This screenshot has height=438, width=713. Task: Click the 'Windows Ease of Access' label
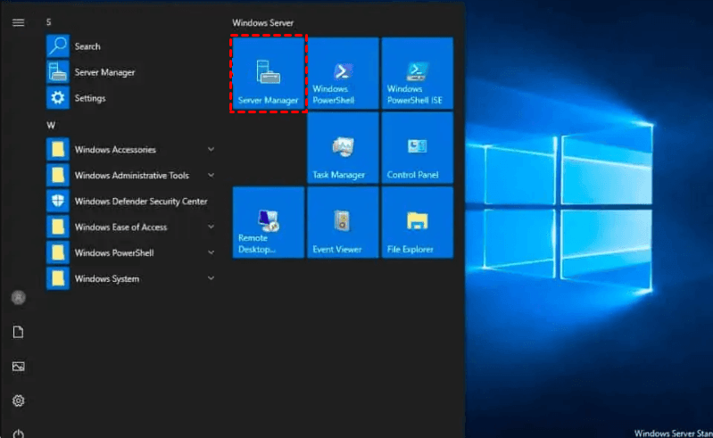point(121,227)
